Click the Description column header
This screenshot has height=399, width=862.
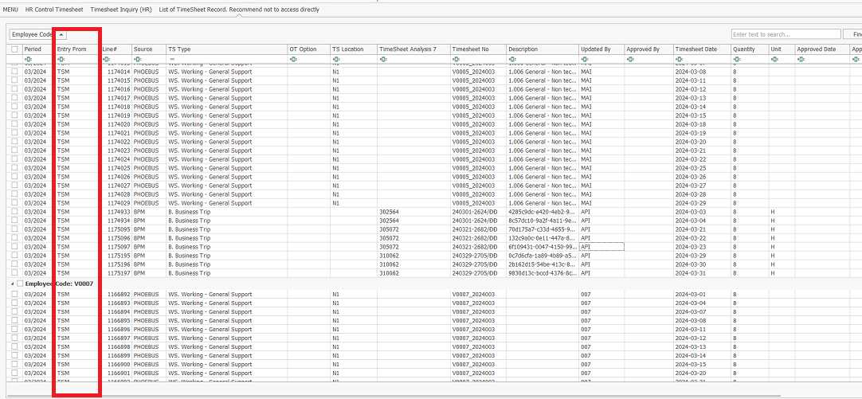click(x=523, y=49)
